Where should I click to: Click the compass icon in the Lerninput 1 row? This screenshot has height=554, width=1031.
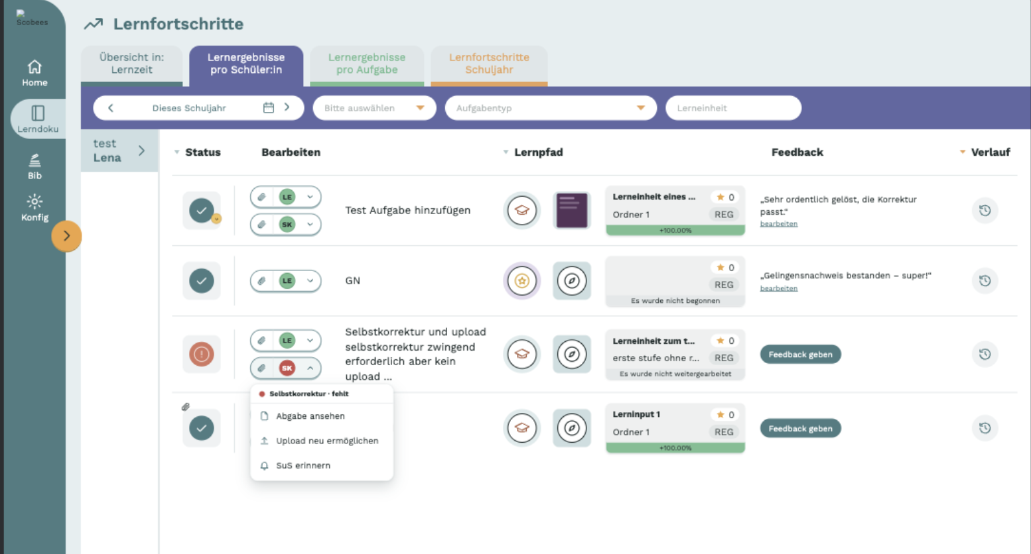pyautogui.click(x=572, y=428)
